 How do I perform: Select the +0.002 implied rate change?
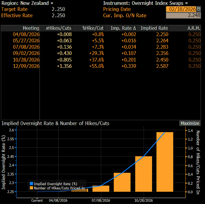129,34
